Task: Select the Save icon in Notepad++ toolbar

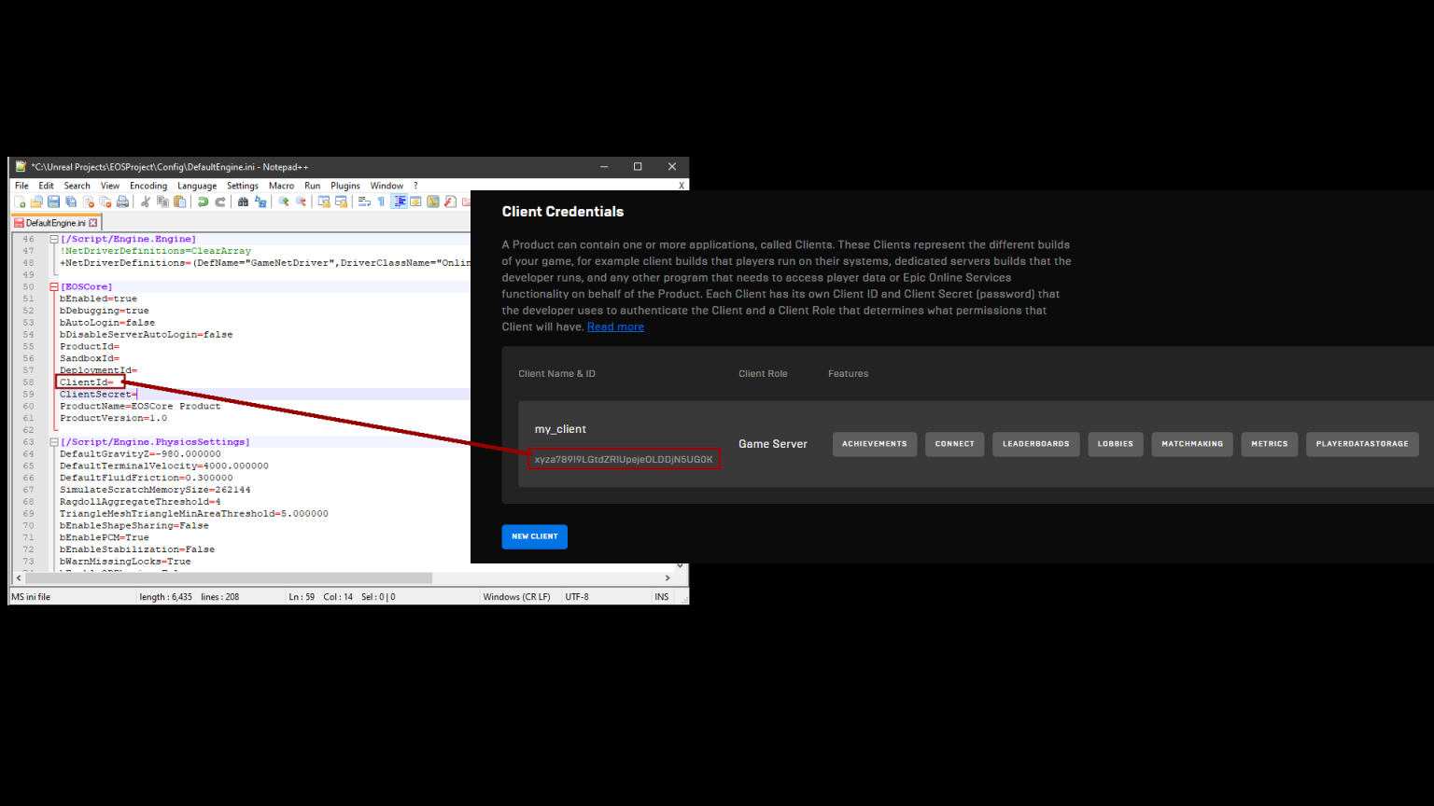Action: (53, 201)
